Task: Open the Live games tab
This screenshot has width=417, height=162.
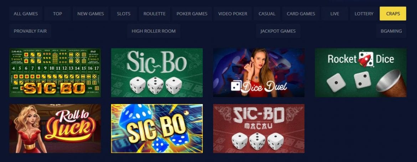Action: click(335, 13)
